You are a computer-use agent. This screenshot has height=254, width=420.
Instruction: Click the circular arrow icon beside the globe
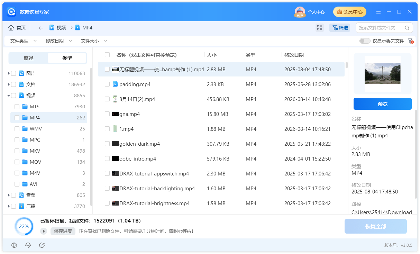[28, 245]
